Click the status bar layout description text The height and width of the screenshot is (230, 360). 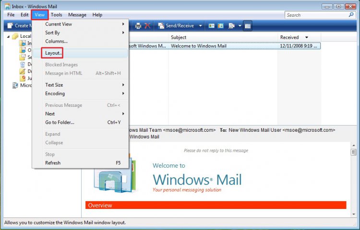pos(65,222)
